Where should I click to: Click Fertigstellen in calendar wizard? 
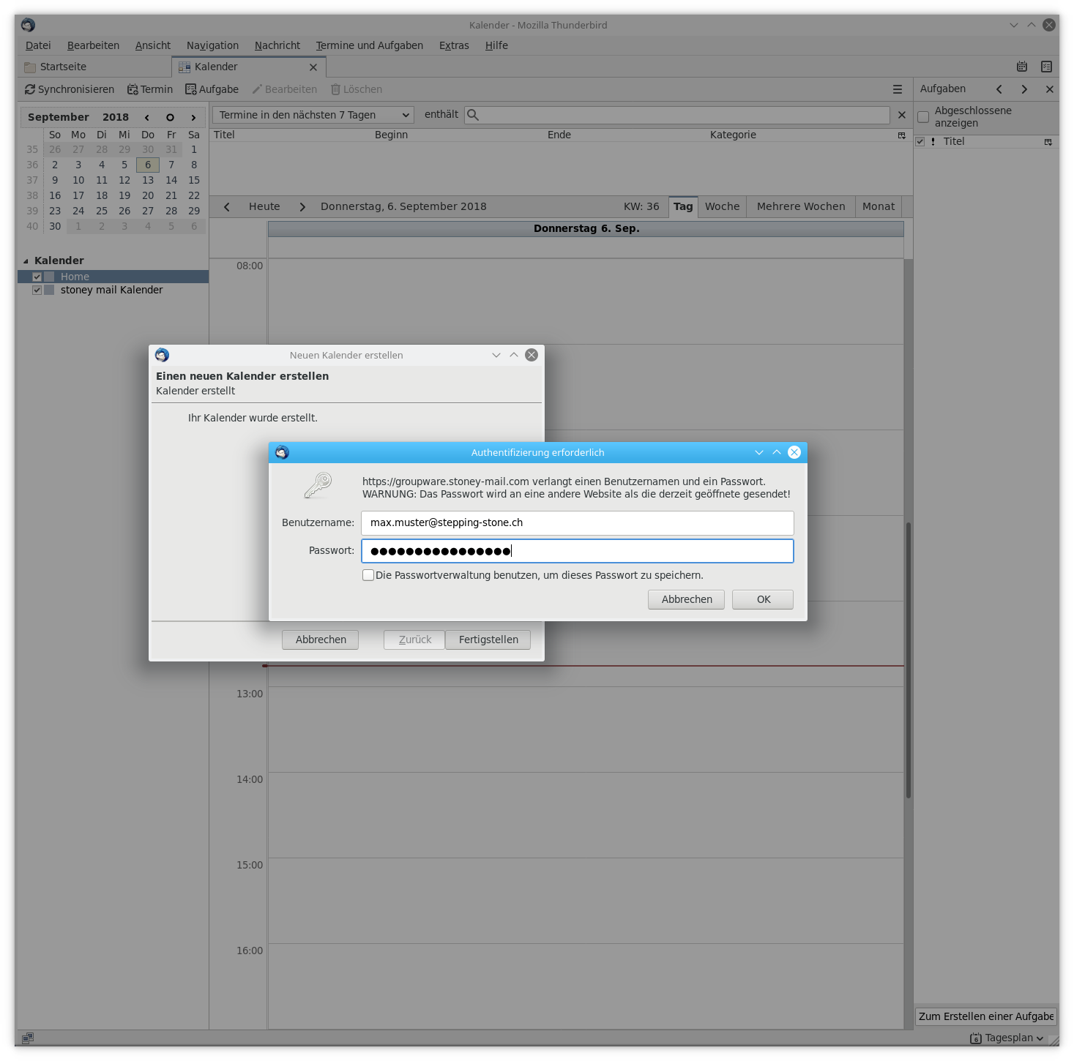(x=488, y=640)
